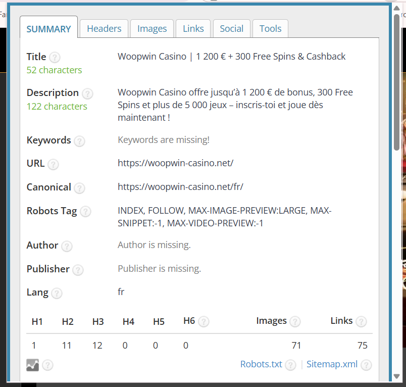Open the Sitemap.xml link
The height and width of the screenshot is (387, 406).
(x=332, y=364)
